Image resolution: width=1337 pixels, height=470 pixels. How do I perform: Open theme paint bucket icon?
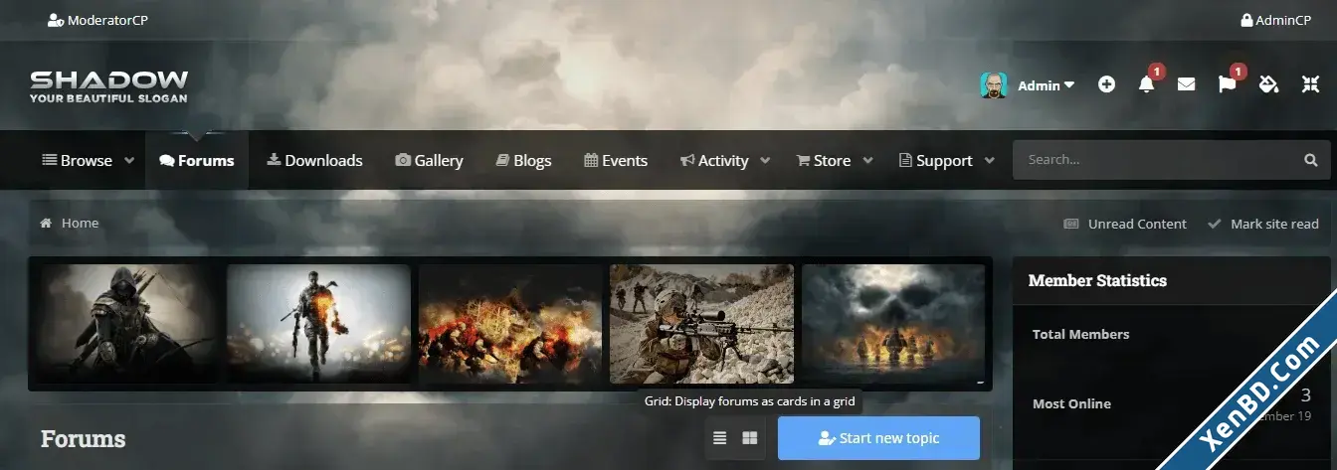(x=1268, y=85)
